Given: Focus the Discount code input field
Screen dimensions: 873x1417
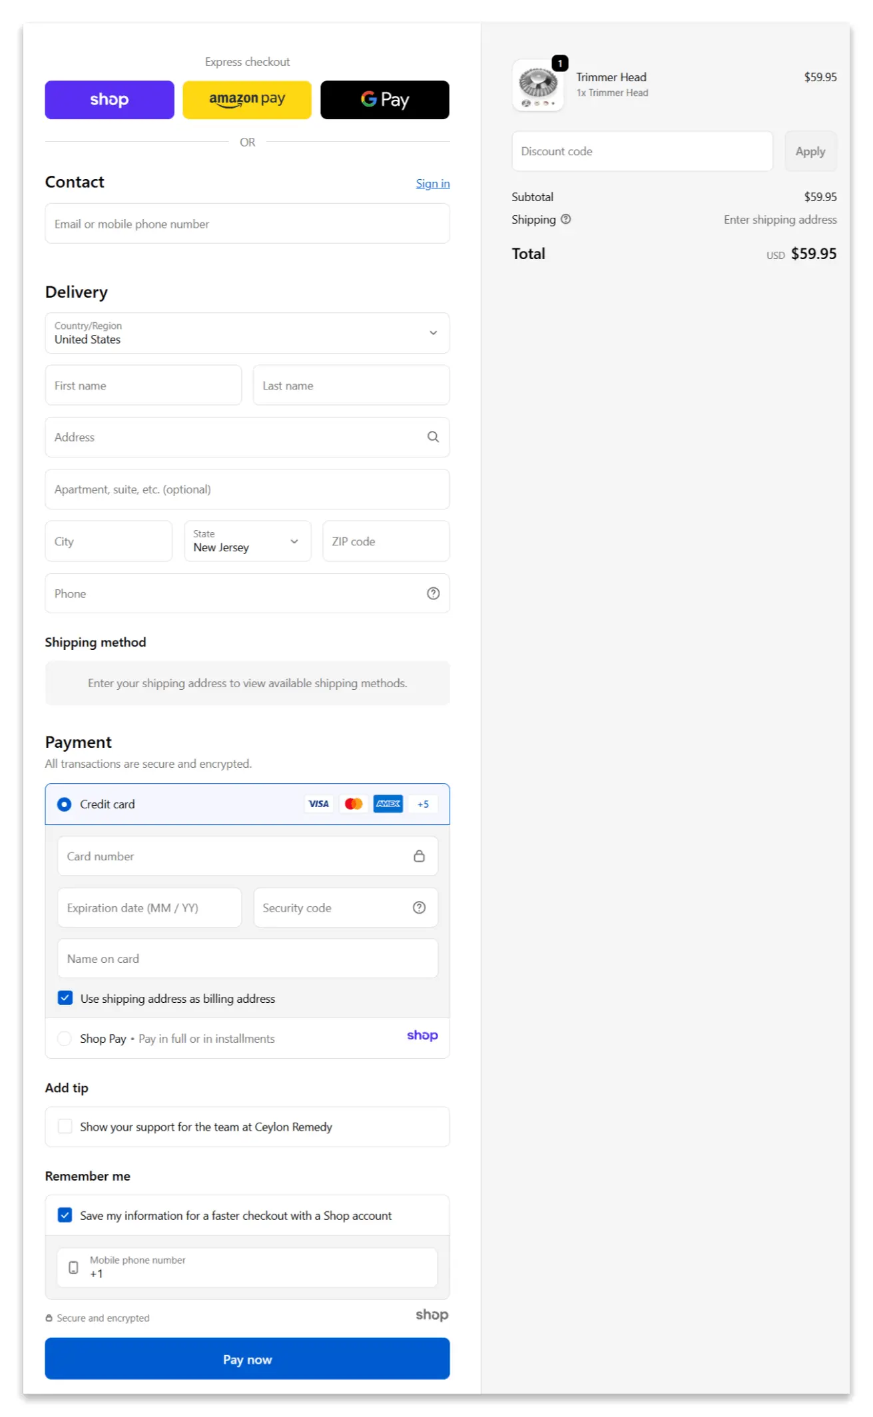Looking at the screenshot, I should click(x=642, y=152).
